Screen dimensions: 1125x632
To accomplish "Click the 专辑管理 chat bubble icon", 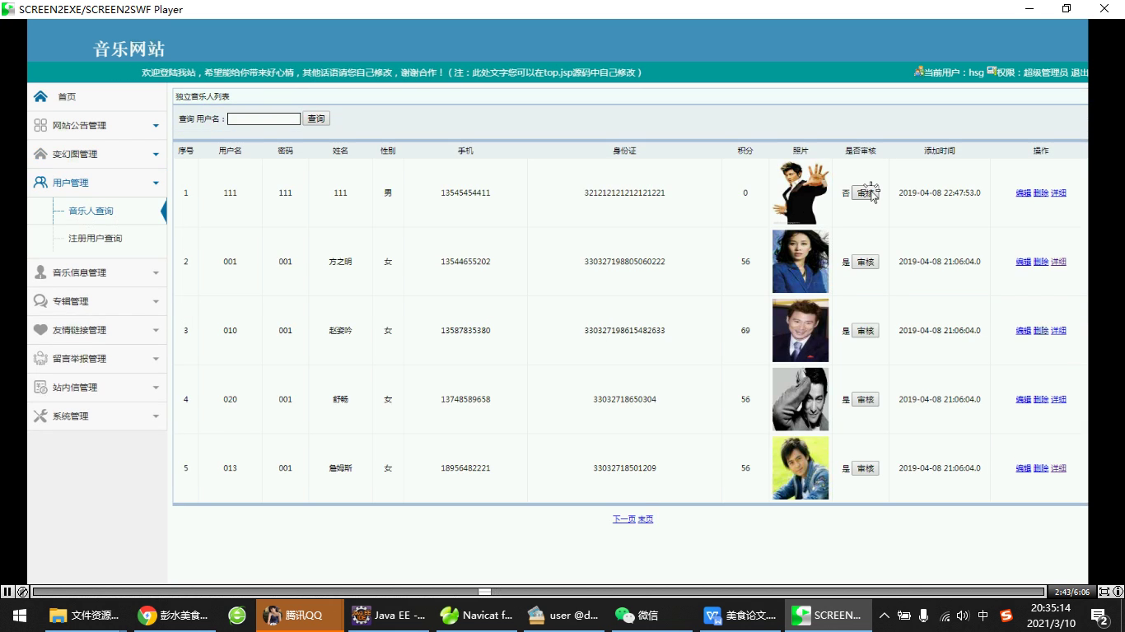I will pyautogui.click(x=40, y=301).
